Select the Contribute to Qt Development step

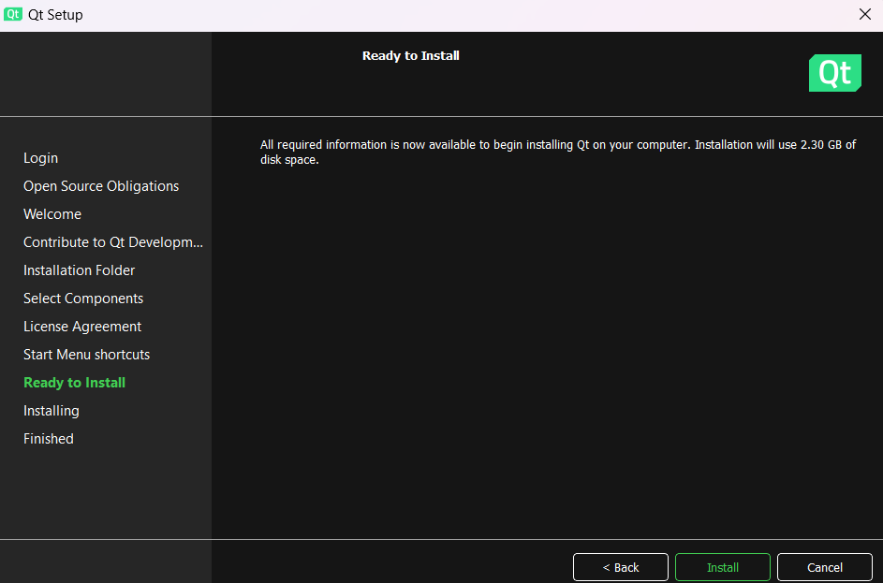(113, 242)
